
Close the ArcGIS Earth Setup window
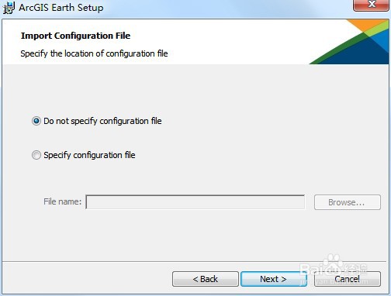pos(372,5)
